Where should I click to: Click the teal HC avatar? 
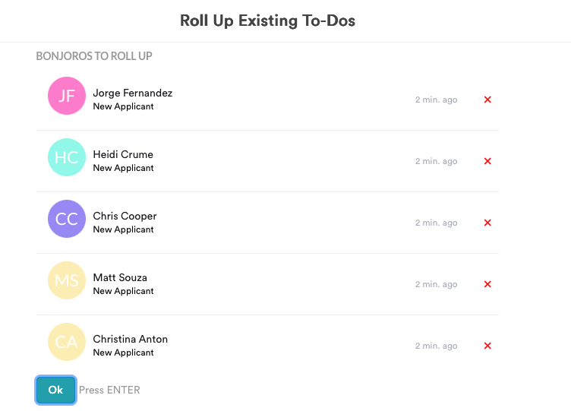coord(67,157)
